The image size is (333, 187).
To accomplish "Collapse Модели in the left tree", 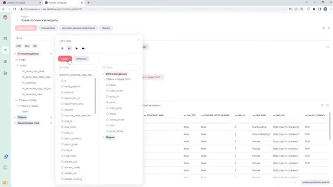I will pyautogui.click(x=15, y=117).
